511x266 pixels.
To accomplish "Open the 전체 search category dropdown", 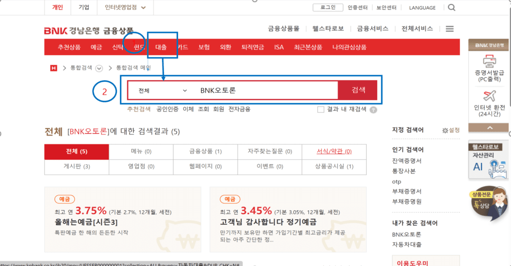I will click(162, 91).
